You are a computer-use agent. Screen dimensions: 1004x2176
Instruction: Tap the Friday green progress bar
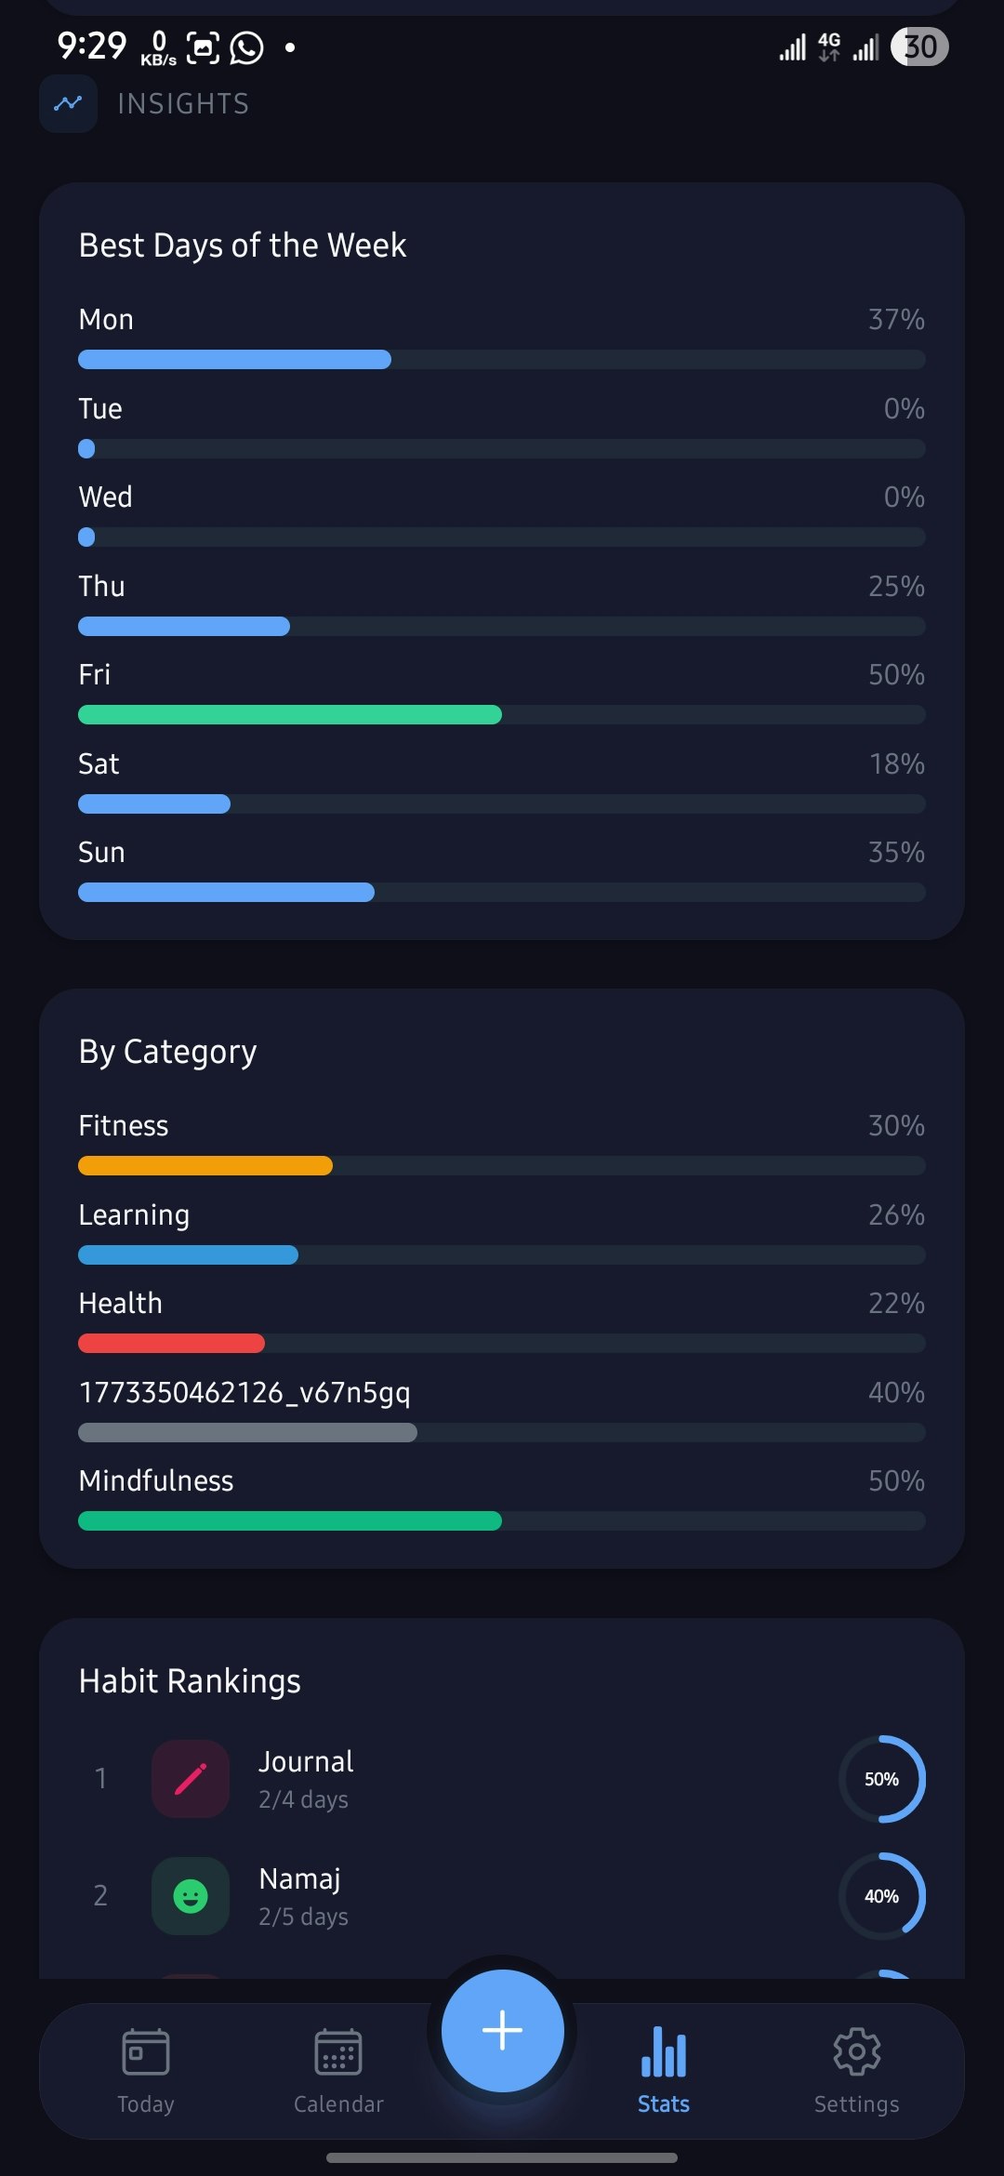290,714
